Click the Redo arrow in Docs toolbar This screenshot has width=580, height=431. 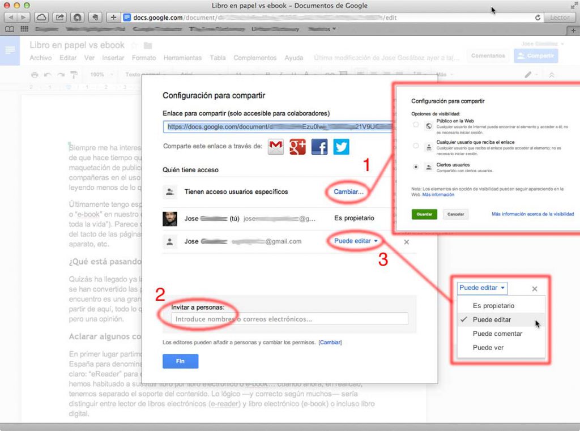click(x=61, y=75)
